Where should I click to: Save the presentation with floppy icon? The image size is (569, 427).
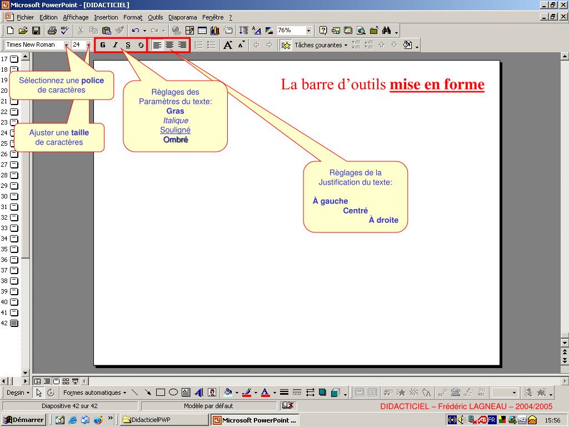click(x=36, y=31)
